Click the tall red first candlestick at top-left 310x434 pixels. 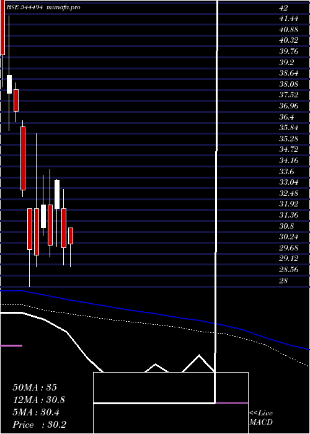(2, 28)
